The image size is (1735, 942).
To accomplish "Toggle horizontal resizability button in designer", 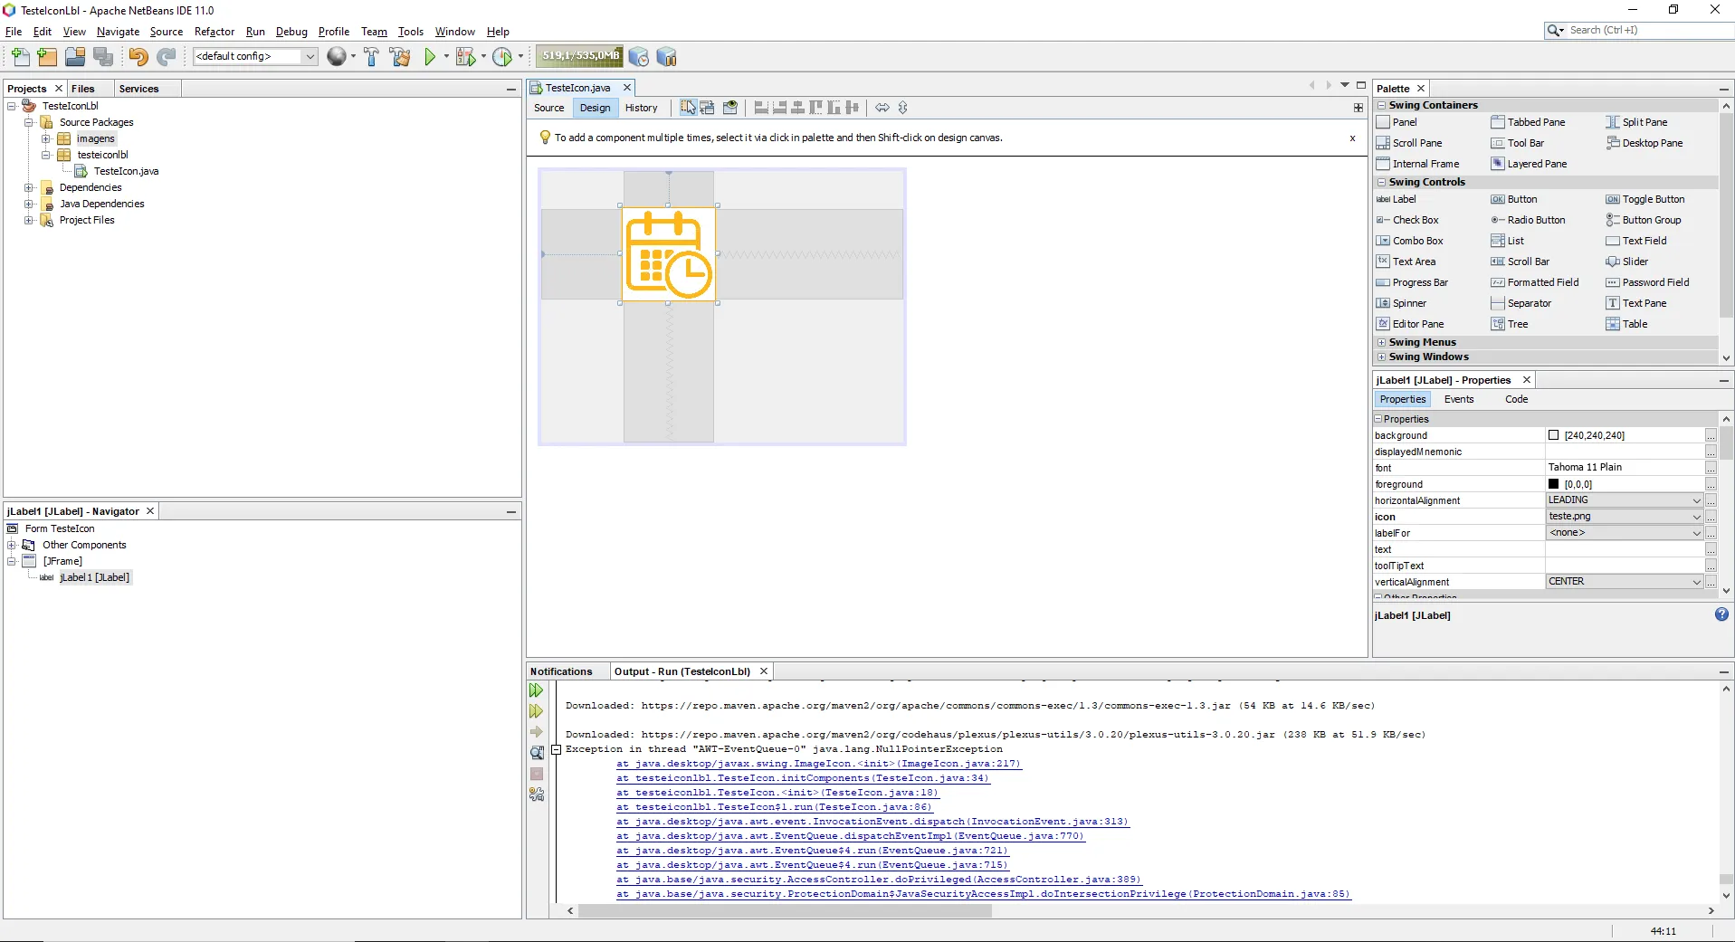I will point(882,108).
